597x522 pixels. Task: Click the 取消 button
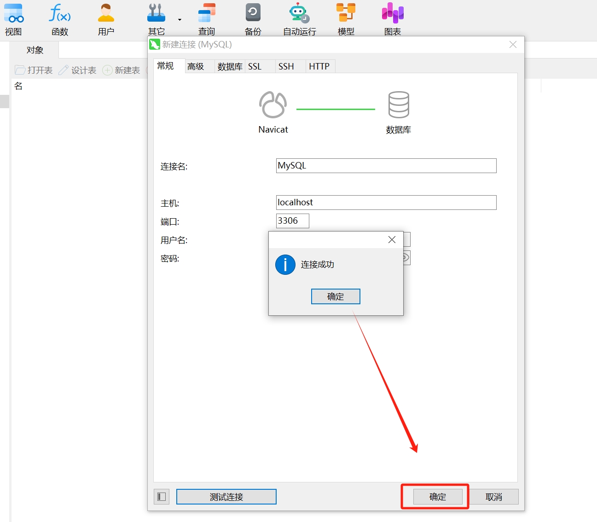(494, 497)
